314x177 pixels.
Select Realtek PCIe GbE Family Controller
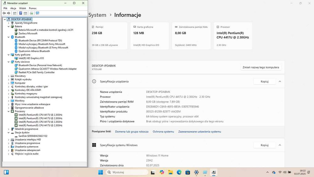[x=36, y=72]
